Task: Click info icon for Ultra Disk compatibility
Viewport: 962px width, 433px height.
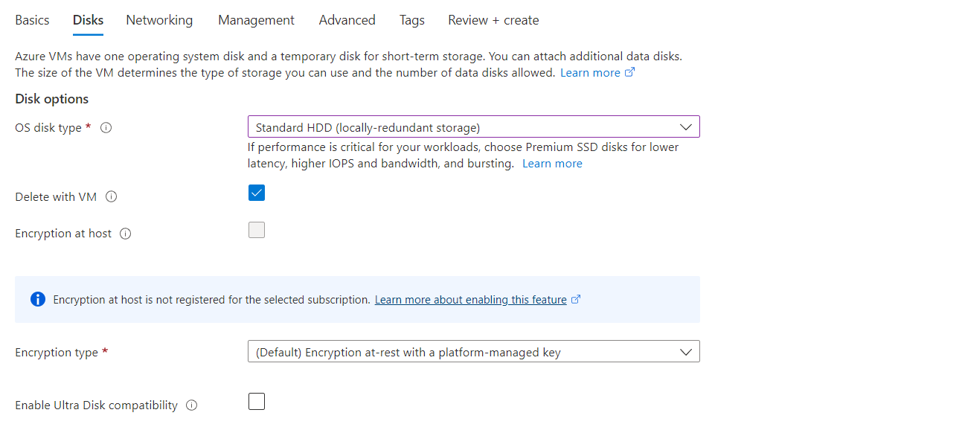Action: (192, 405)
